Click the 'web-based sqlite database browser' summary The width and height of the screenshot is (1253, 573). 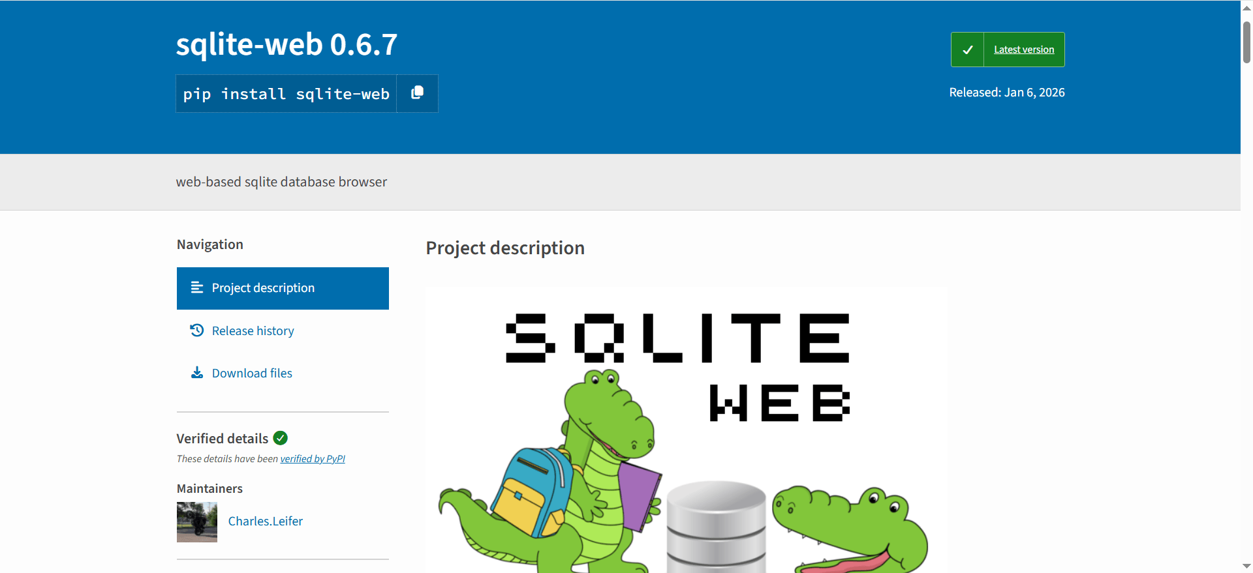pyautogui.click(x=281, y=182)
